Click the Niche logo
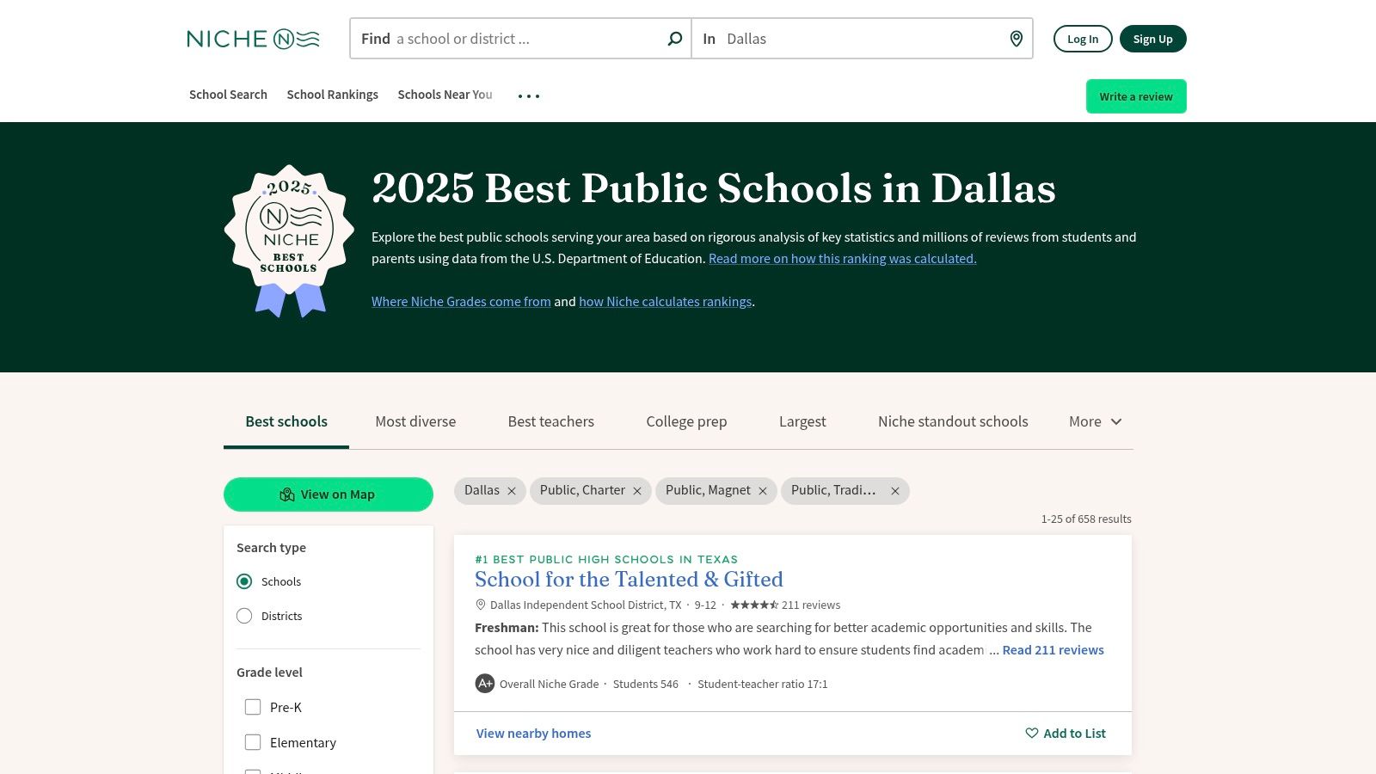Image resolution: width=1376 pixels, height=774 pixels. pyautogui.click(x=252, y=38)
